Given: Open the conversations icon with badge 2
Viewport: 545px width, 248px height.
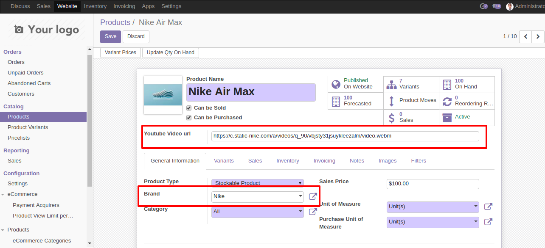Looking at the screenshot, I should click(483, 6).
